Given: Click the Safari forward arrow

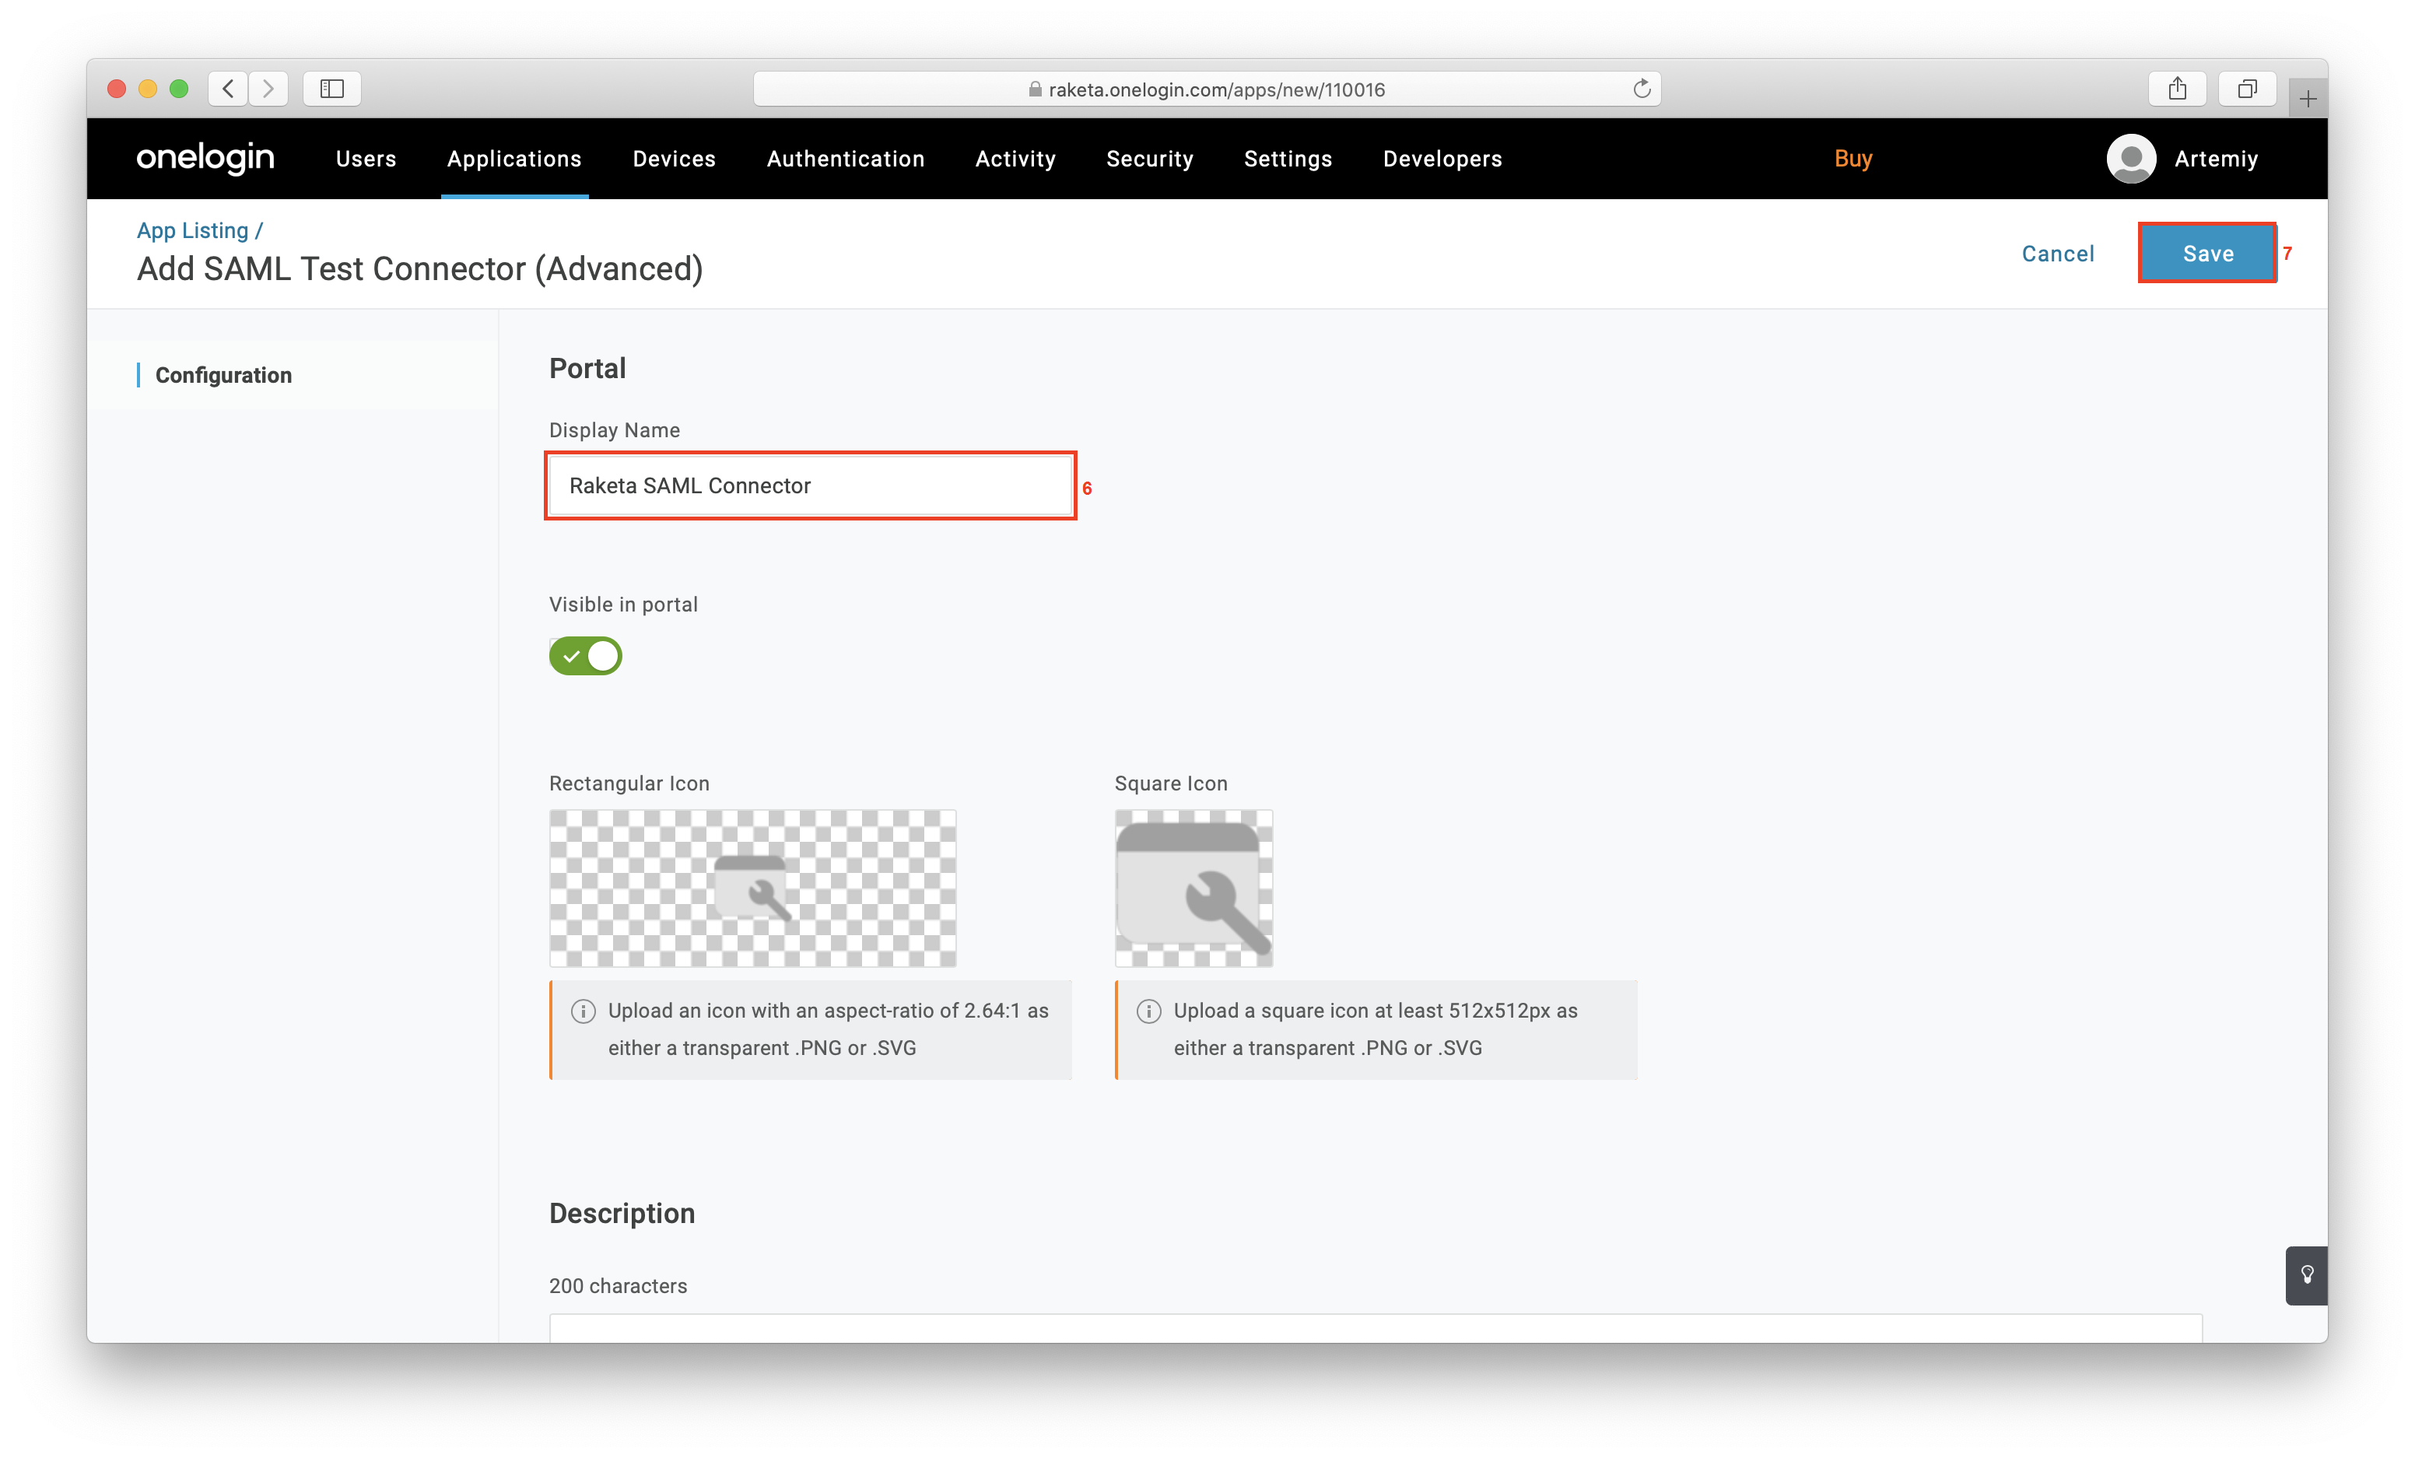Looking at the screenshot, I should pos(268,89).
